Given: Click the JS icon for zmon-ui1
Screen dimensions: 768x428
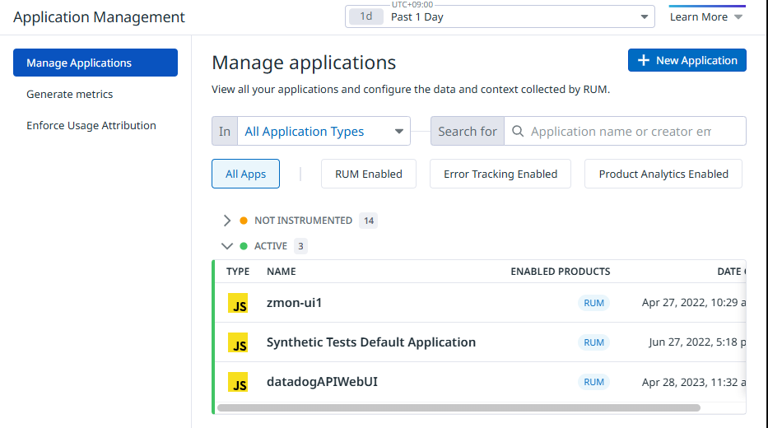Looking at the screenshot, I should 238,303.
